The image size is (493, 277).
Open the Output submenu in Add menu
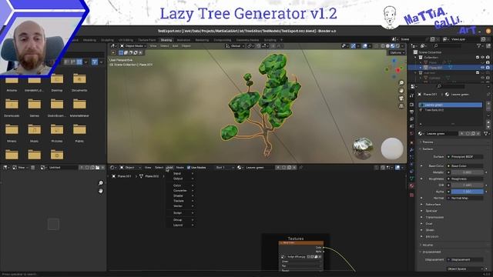(180, 179)
